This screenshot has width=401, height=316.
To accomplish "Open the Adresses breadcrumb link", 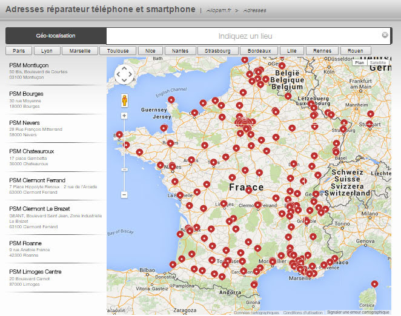I will tap(255, 10).
